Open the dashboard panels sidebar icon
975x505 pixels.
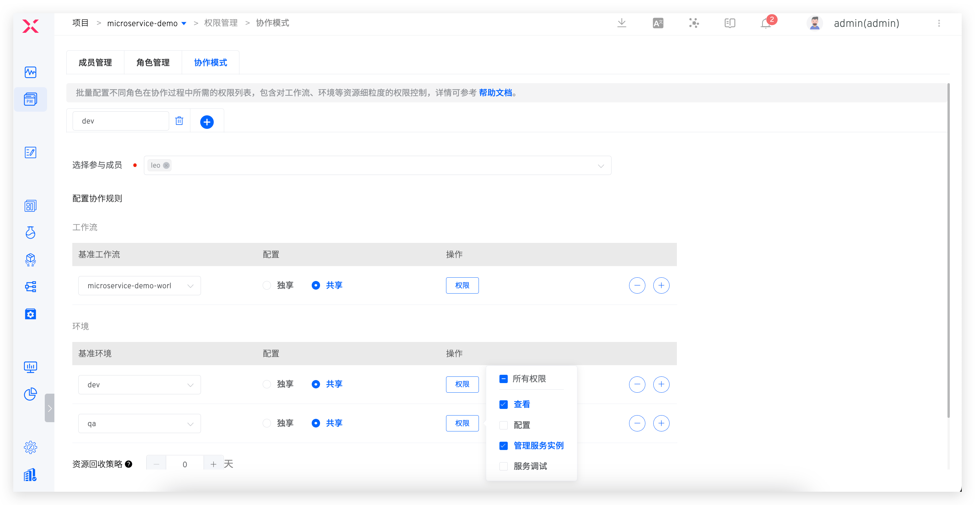pyautogui.click(x=30, y=206)
